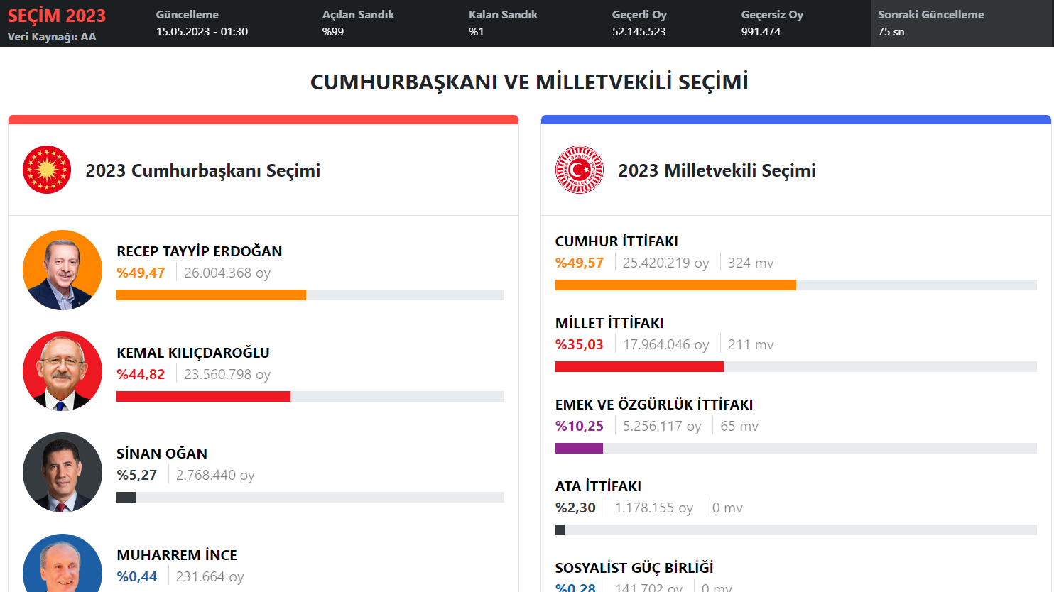
Task: Click the Sonraki Güncelleme countdown box
Action: pos(961,23)
